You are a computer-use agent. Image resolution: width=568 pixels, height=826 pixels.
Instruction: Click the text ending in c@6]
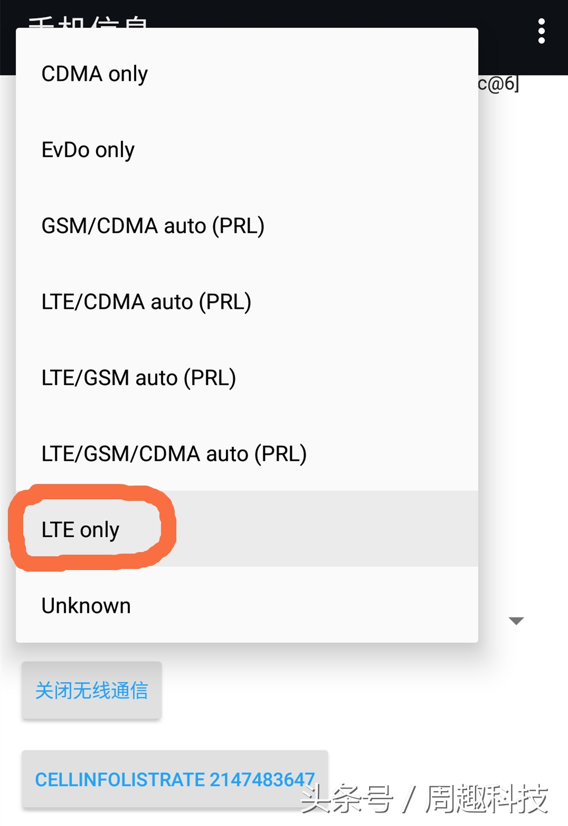coord(498,84)
